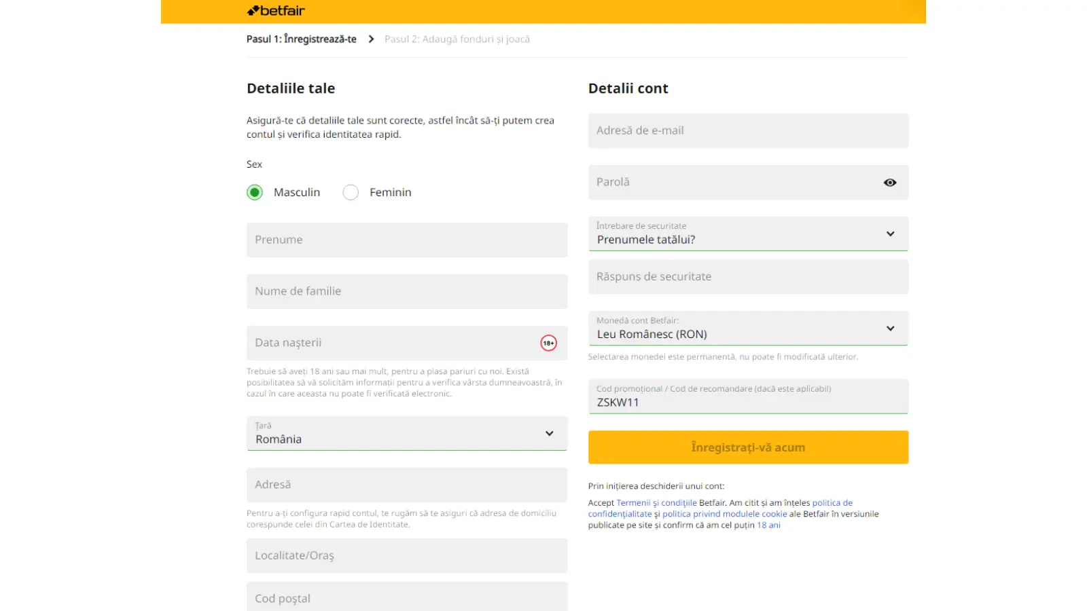Open the Monedă cont Betfair dropdown
The width and height of the screenshot is (1087, 611).
[748, 328]
